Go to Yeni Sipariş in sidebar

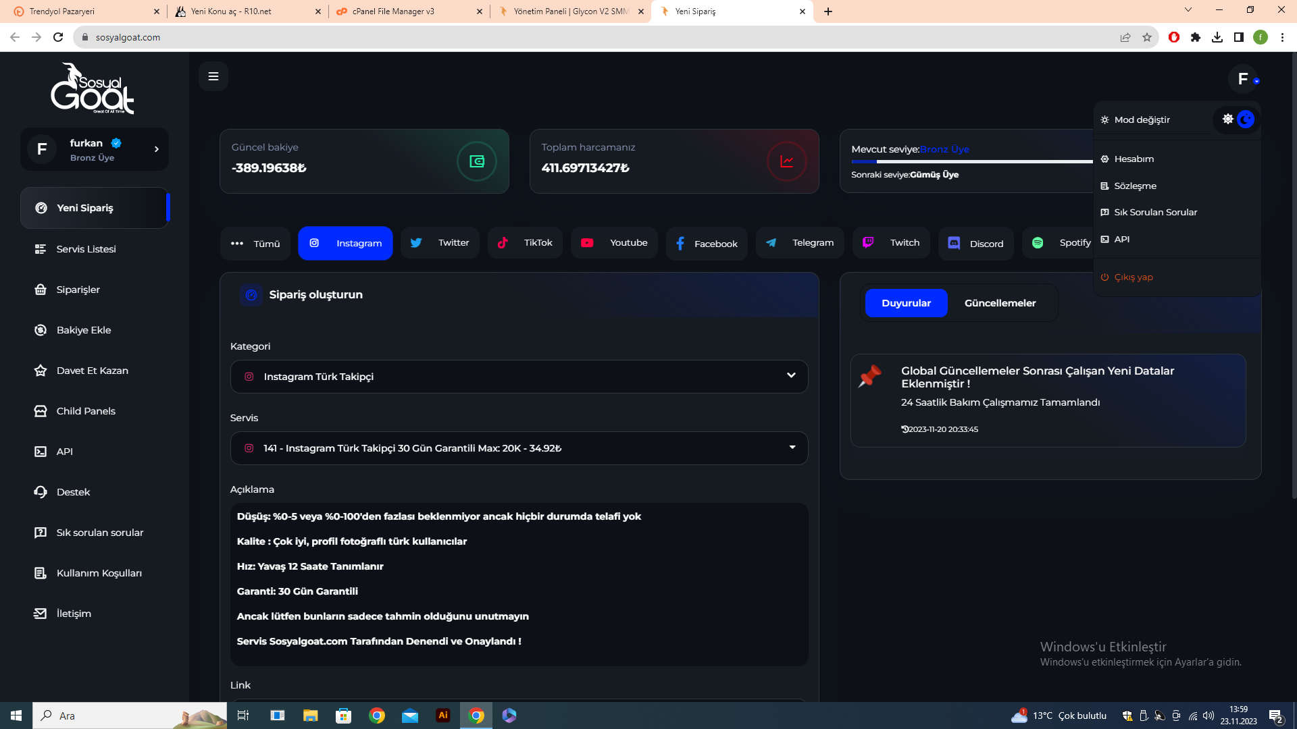(x=95, y=208)
